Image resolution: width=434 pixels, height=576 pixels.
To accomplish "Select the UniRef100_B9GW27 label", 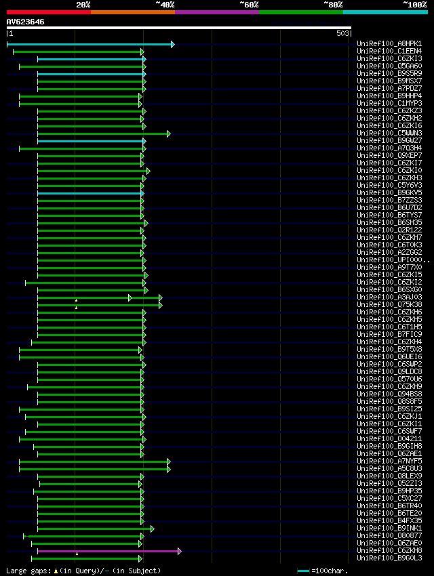I will (389, 141).
